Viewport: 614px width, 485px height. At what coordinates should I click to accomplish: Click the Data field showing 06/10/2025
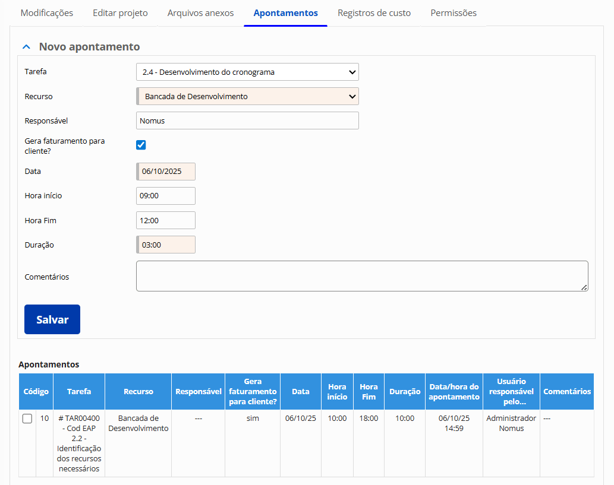[x=166, y=172]
